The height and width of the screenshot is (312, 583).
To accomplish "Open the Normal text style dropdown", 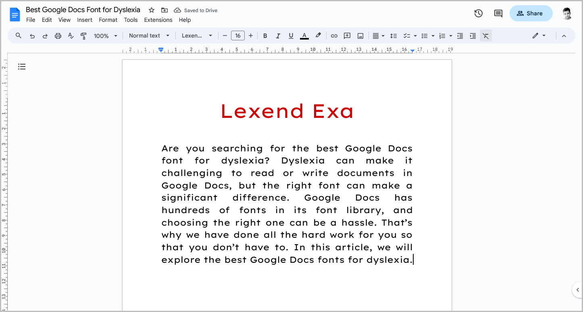I will pyautogui.click(x=149, y=36).
